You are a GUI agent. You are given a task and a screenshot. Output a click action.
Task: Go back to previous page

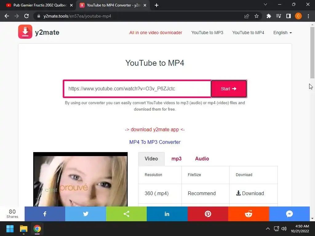pos(7,16)
